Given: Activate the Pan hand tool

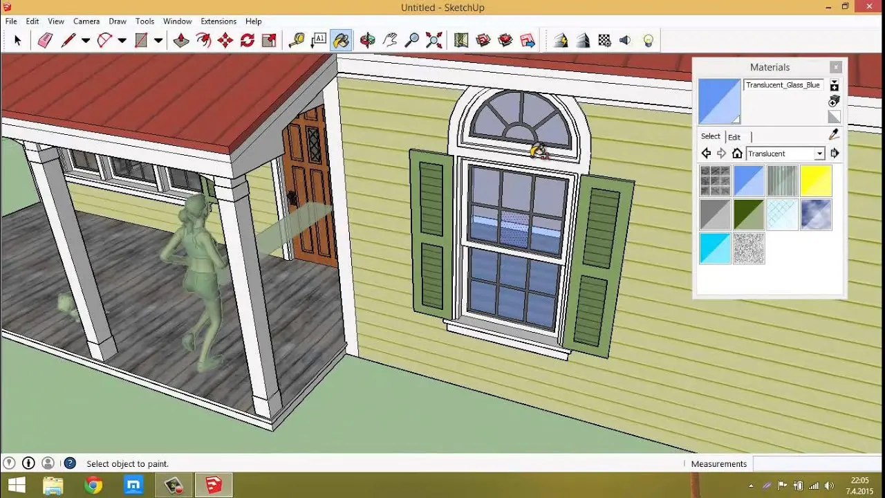Looking at the screenshot, I should 390,41.
